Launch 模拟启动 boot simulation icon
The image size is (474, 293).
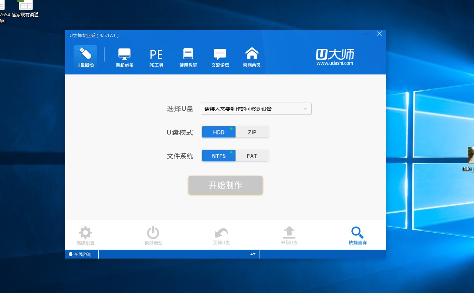[153, 235]
